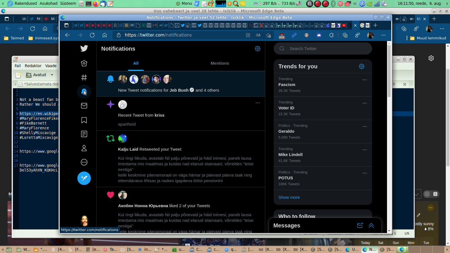The image size is (450, 253).
Task: Open Profile icon in Twitter sidebar
Action: click(x=84, y=148)
